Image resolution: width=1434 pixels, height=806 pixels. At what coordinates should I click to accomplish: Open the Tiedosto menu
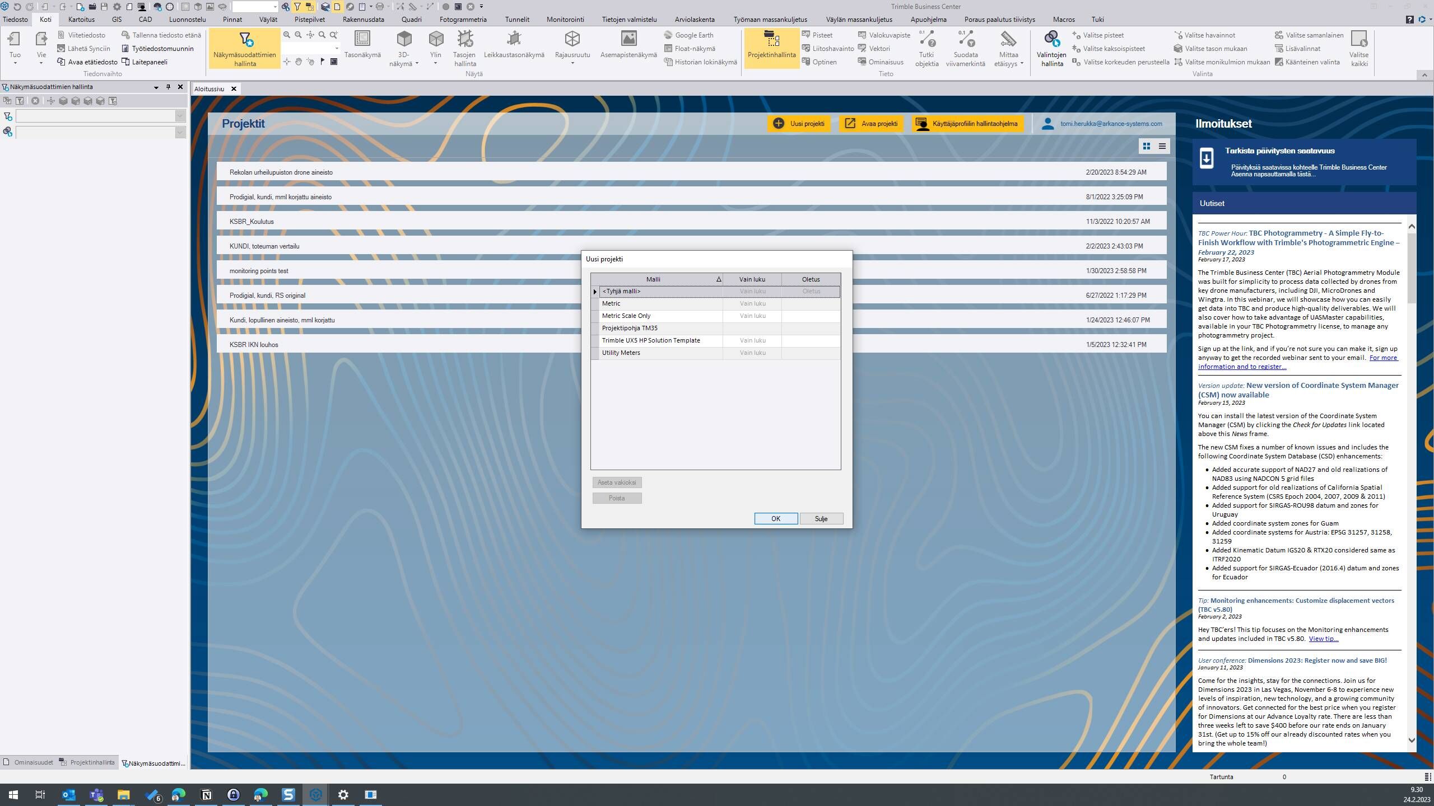(15, 19)
